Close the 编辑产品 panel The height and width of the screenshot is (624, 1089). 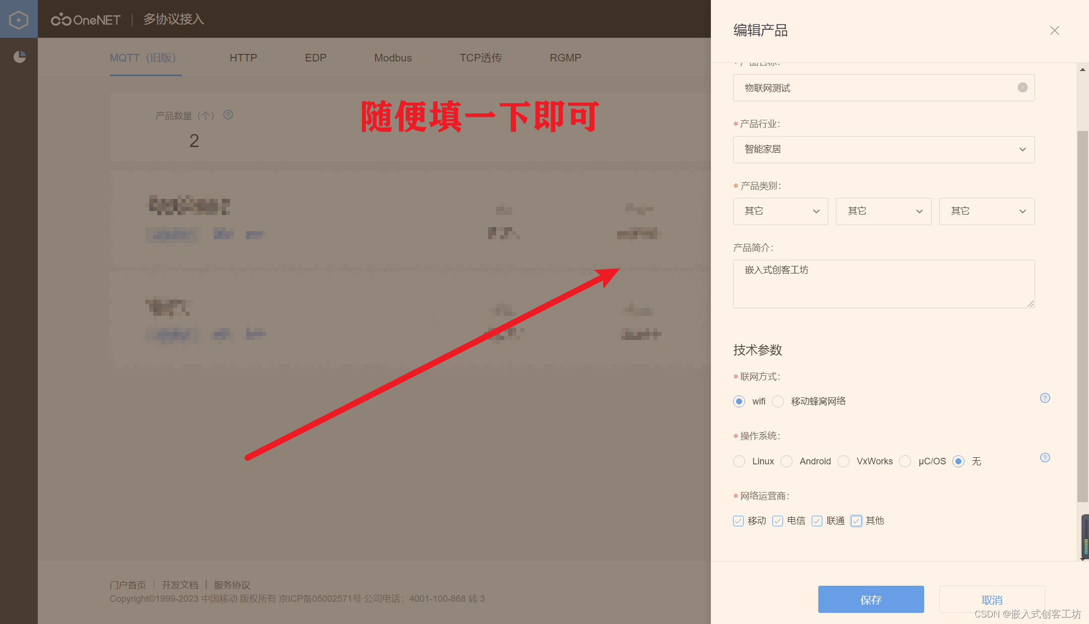[x=1054, y=30]
